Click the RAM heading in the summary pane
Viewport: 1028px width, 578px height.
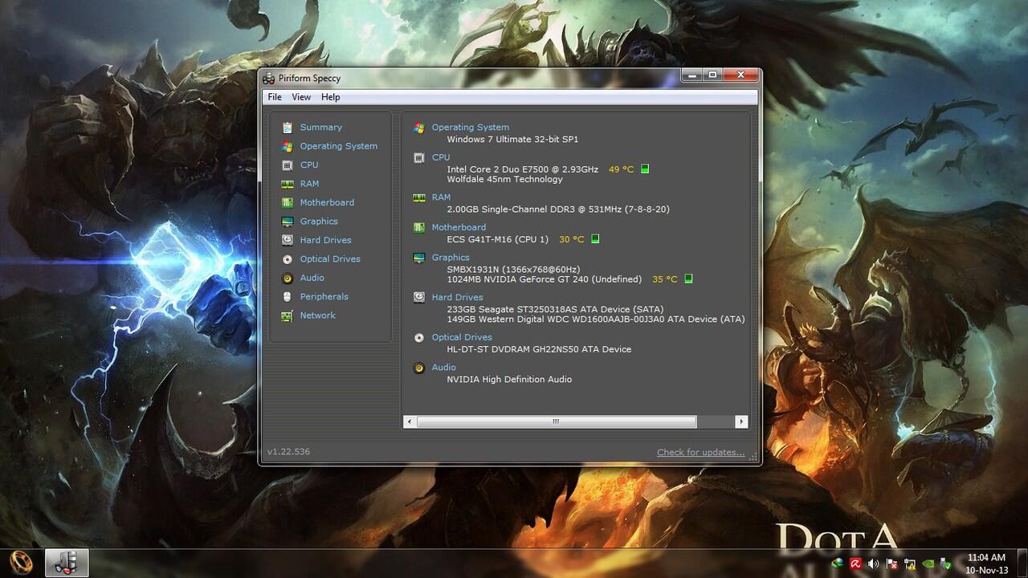[x=441, y=197]
